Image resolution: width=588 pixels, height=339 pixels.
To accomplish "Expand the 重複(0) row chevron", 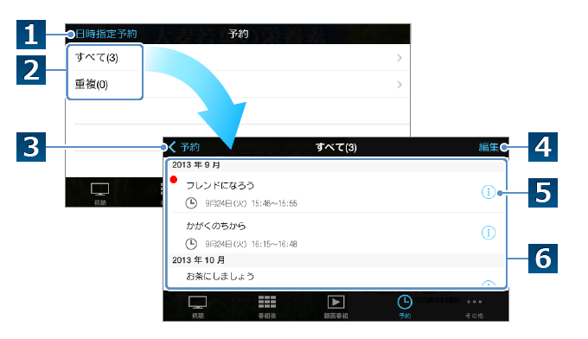I will 399,85.
